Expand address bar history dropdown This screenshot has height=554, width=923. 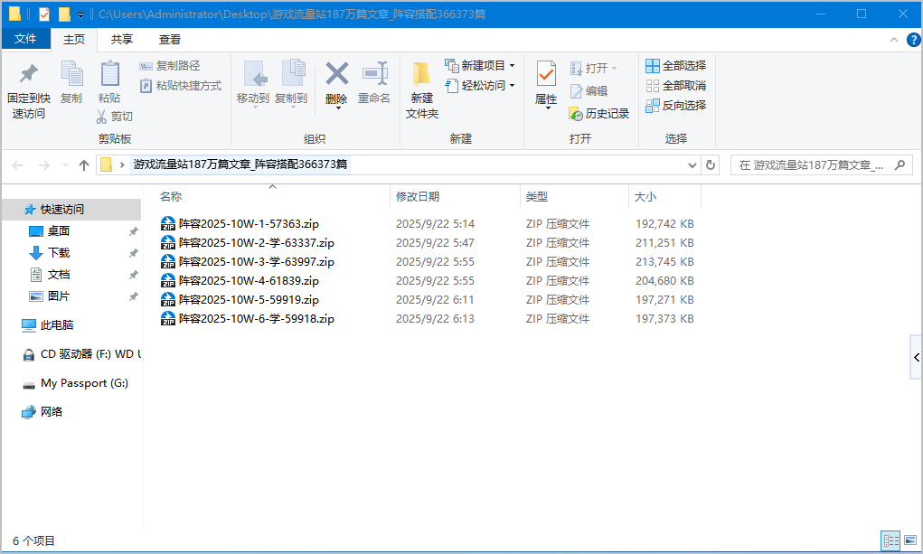coord(692,165)
